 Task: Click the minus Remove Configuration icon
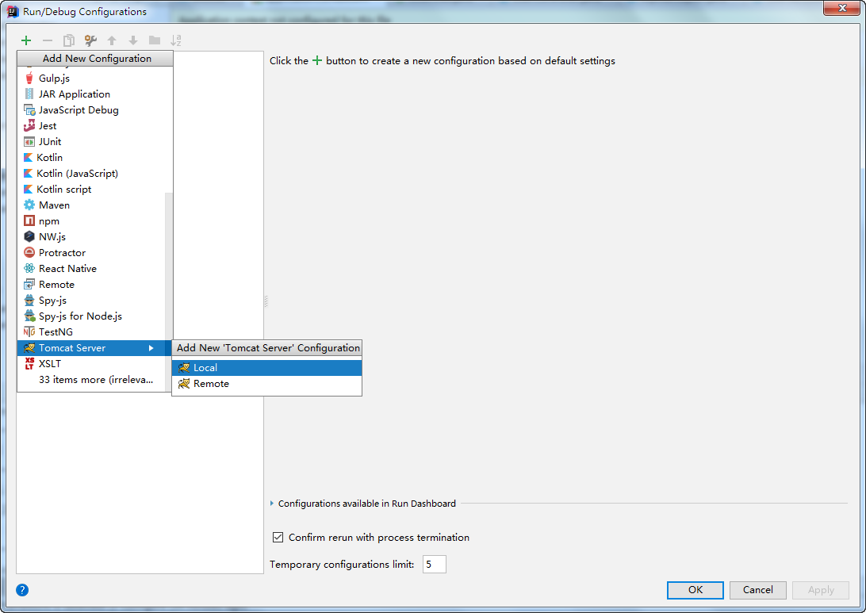(x=48, y=40)
